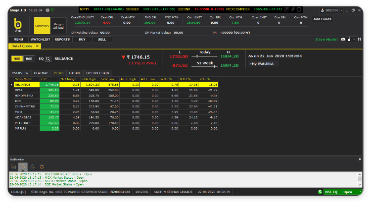Image resolution: width=371 pixels, height=205 pixels.
Task: Pin the index ticker bar
Action: [293, 9]
